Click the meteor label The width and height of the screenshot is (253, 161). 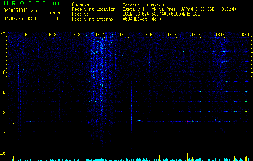57,12
